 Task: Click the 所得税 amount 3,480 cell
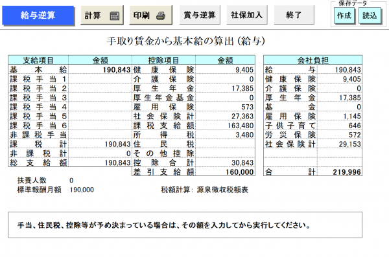(x=225, y=135)
